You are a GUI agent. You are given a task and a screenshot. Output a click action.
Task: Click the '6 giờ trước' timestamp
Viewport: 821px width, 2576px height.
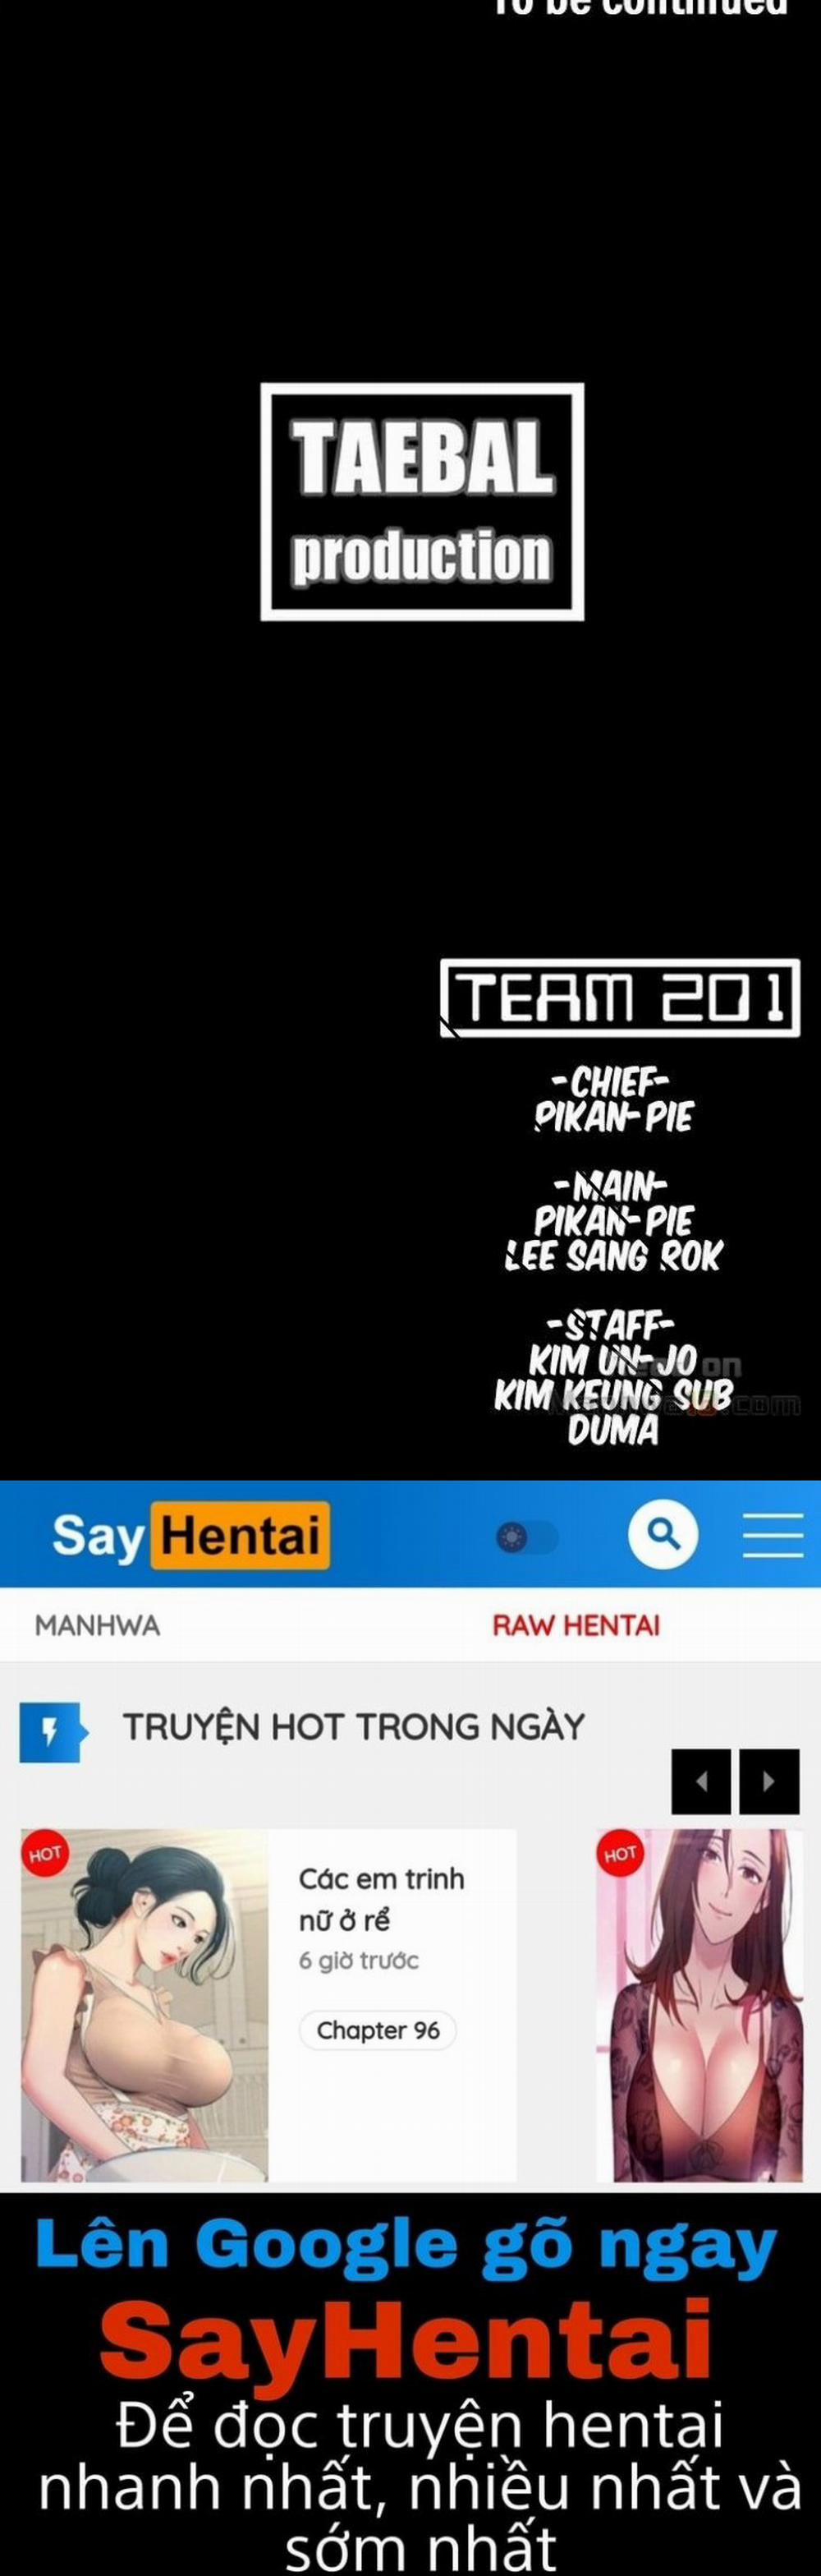click(x=359, y=1961)
